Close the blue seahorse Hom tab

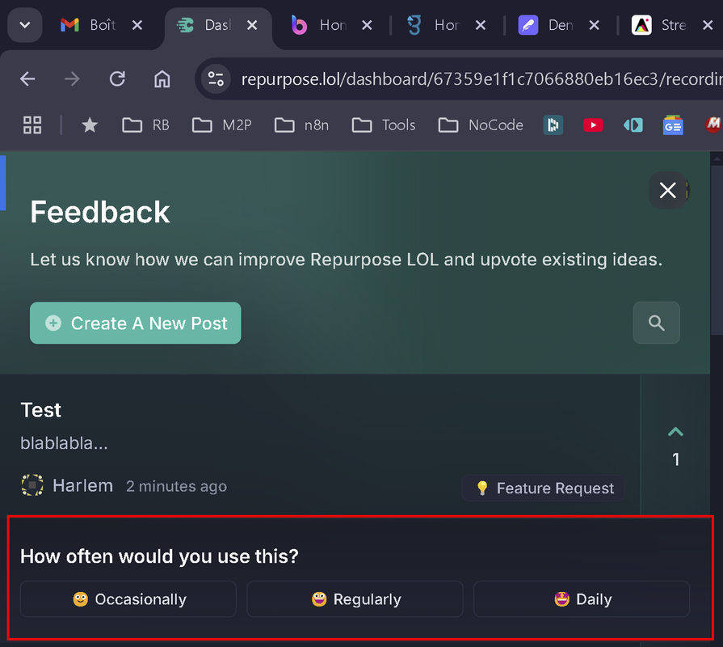coord(481,25)
